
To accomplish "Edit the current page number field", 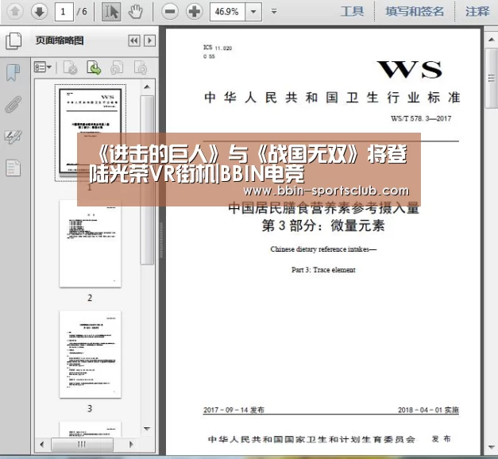I will pos(64,12).
